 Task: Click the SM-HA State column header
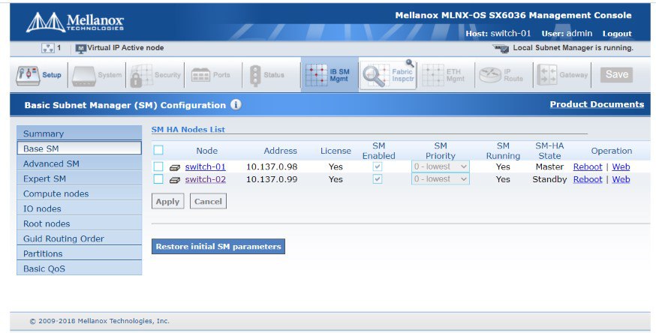549,151
